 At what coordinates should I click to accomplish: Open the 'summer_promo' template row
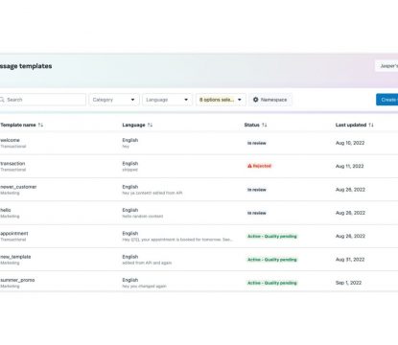(199, 282)
